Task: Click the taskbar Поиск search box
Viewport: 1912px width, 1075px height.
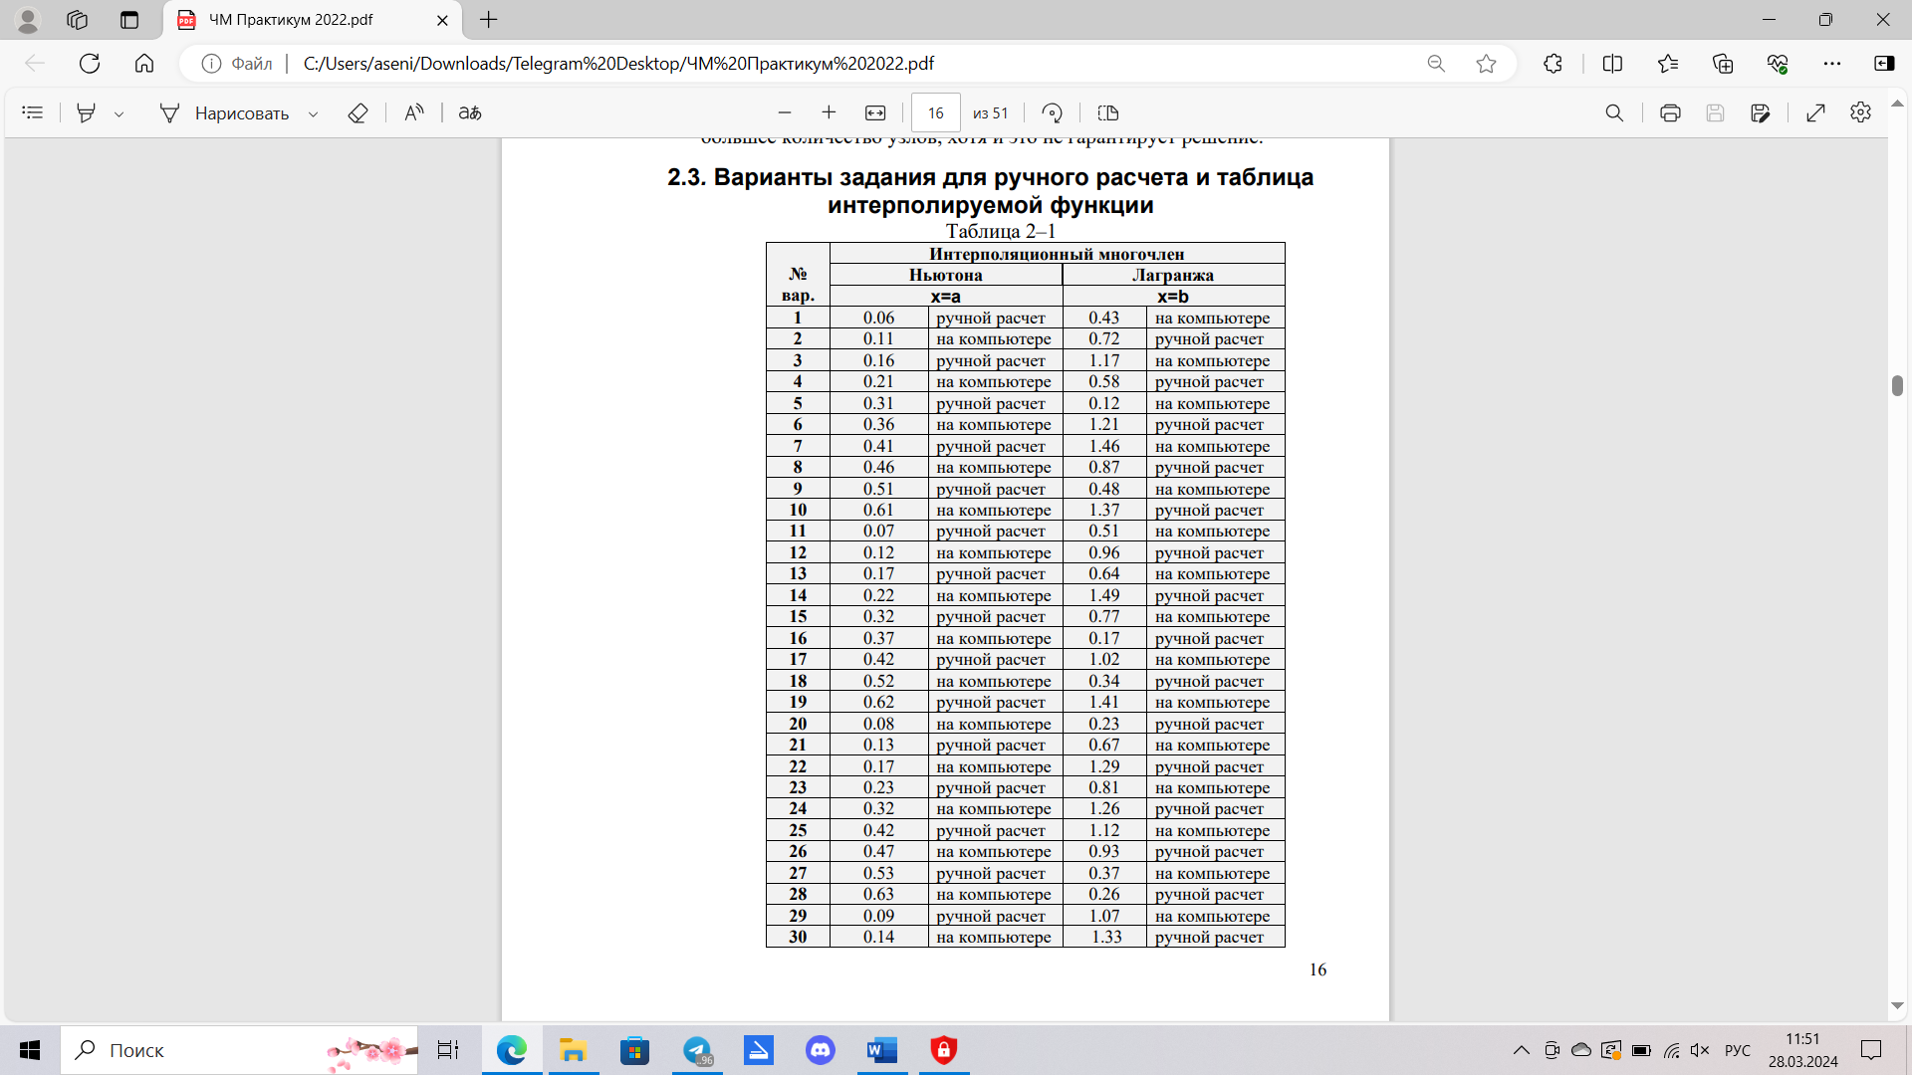Action: pos(239,1050)
